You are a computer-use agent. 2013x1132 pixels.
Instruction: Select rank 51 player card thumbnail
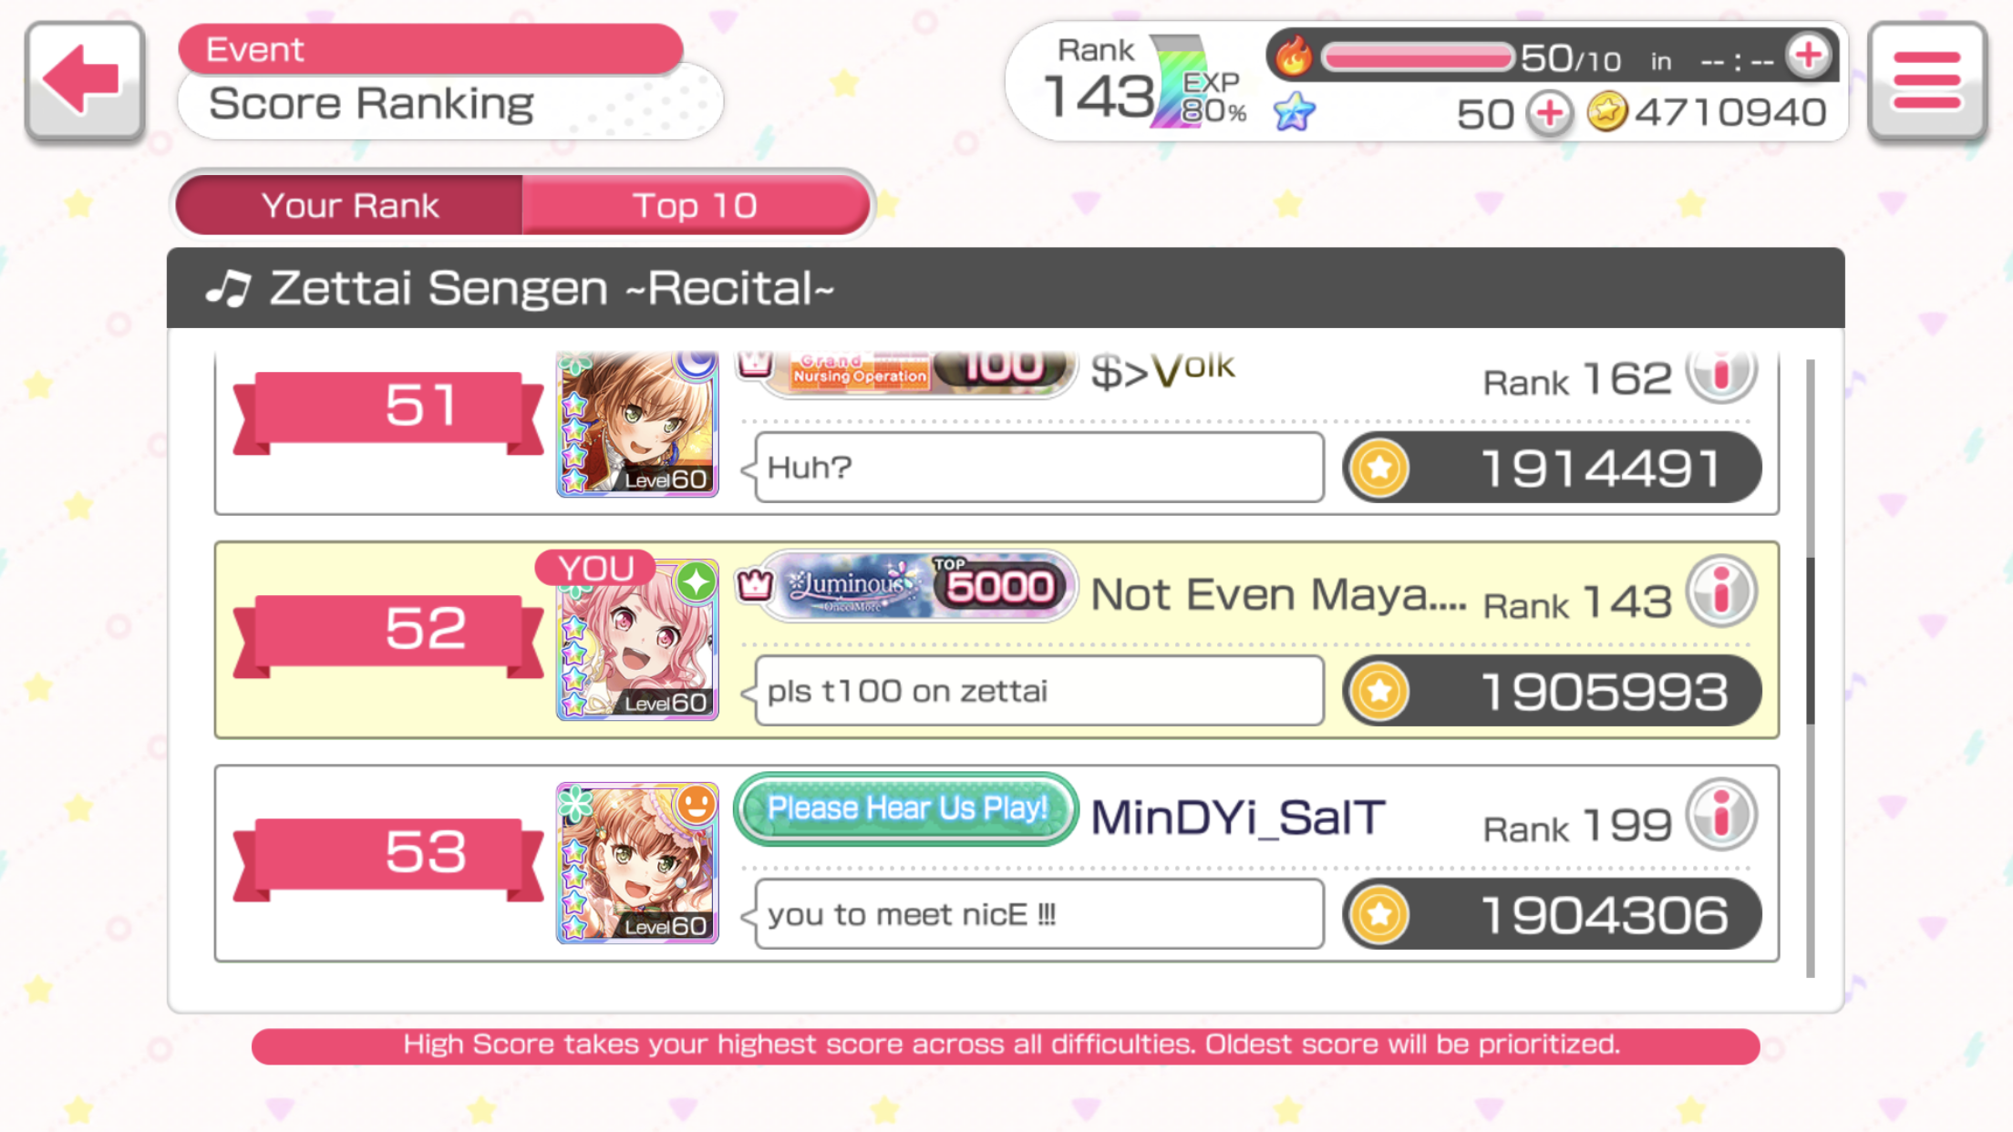coord(637,425)
